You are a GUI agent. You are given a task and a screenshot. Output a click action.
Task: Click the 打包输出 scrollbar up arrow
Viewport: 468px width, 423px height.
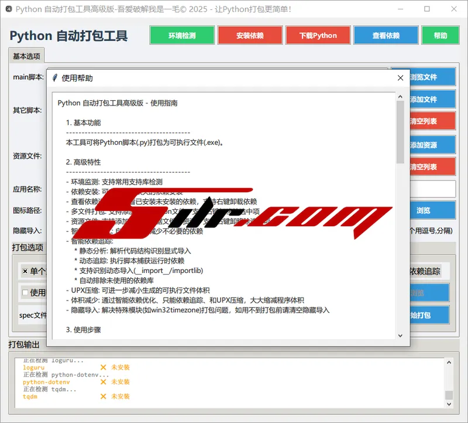click(x=449, y=362)
